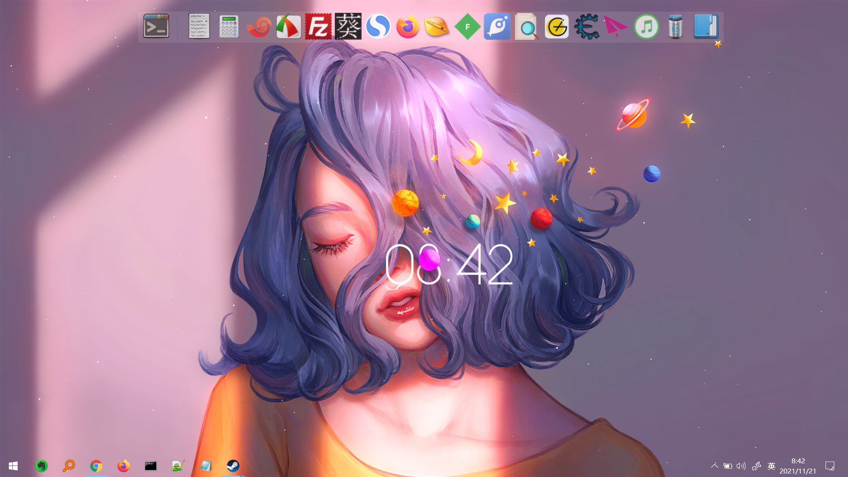
Task: Open the trash can icon in the dock
Action: tap(676, 26)
